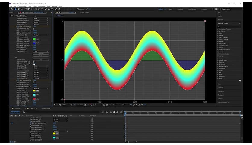252x145 pixels.
Task: Click the stopwatch for Fill color (7) in Effect Controls
Action: 18,91
